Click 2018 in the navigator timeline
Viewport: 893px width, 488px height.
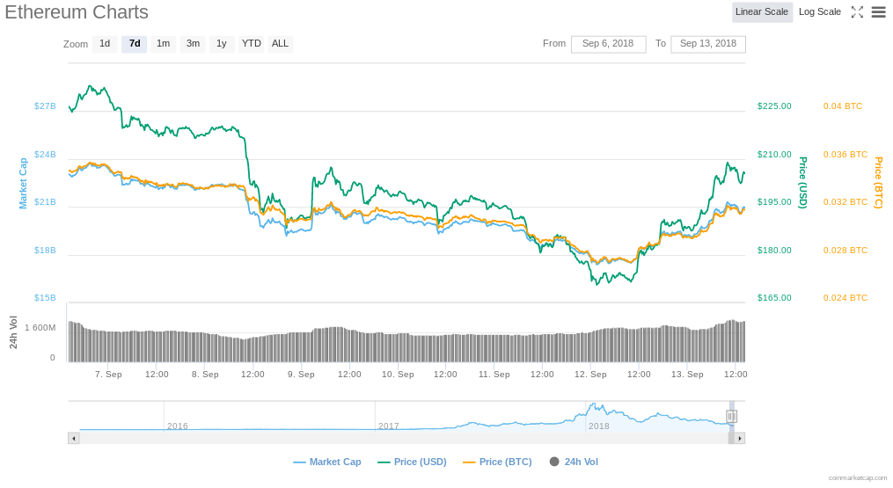coord(598,426)
